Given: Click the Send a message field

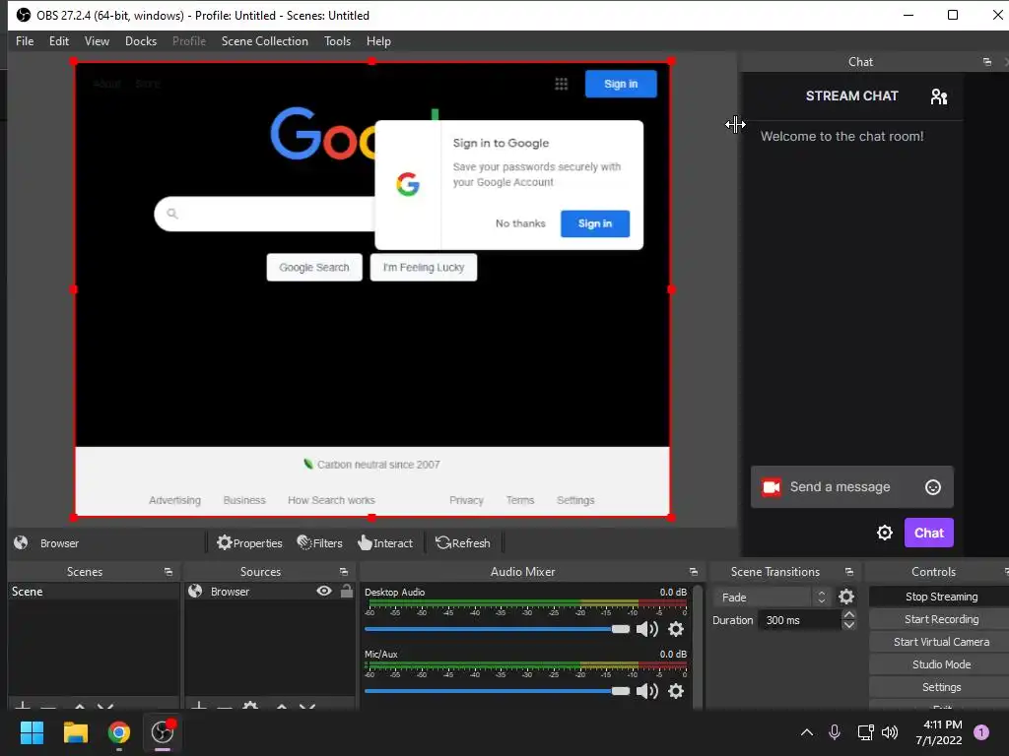Looking at the screenshot, I should tap(851, 487).
